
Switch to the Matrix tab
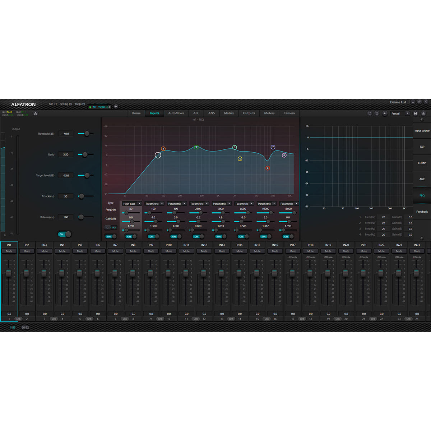click(229, 113)
